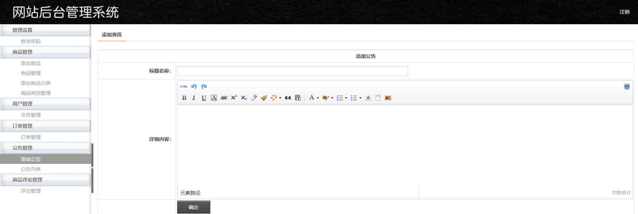Insert an anchor

pos(368,98)
